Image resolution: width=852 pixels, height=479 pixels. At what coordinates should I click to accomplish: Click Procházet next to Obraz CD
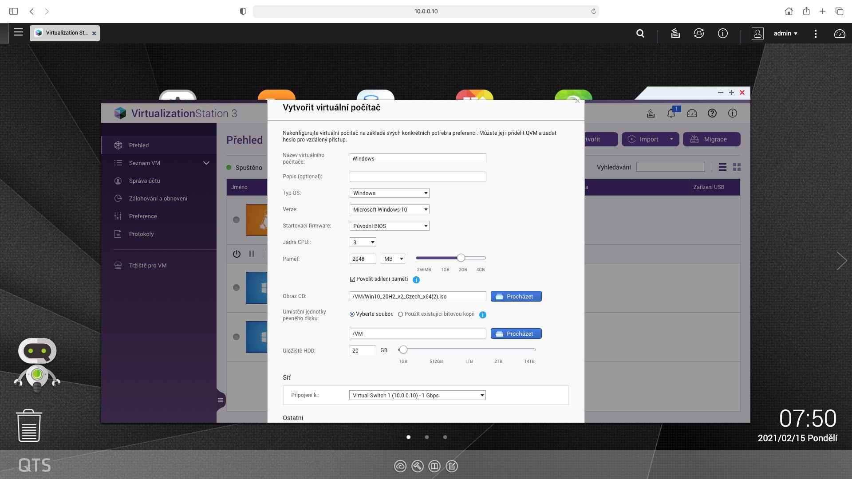pyautogui.click(x=516, y=297)
